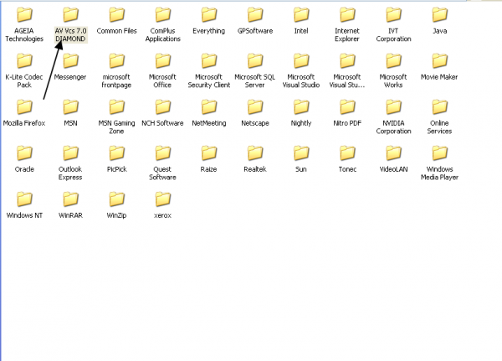Pick the GPSoftware folder icon
The width and height of the screenshot is (502, 361).
[x=255, y=15]
